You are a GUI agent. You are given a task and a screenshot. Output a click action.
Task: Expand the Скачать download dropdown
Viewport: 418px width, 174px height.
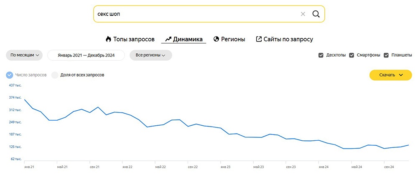click(x=390, y=75)
